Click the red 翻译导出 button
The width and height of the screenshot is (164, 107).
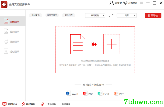click(153, 16)
